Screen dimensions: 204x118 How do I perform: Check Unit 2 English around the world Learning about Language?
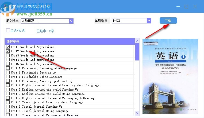[8, 85]
